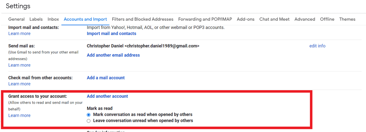Click 'Add another account' link
This screenshot has height=132, width=366.
[x=107, y=96]
